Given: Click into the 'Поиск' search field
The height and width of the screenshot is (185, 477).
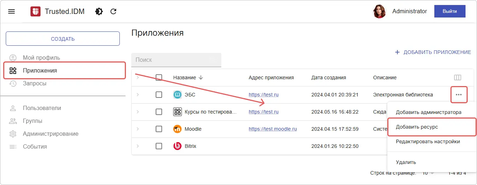Looking at the screenshot, I should click(x=176, y=60).
